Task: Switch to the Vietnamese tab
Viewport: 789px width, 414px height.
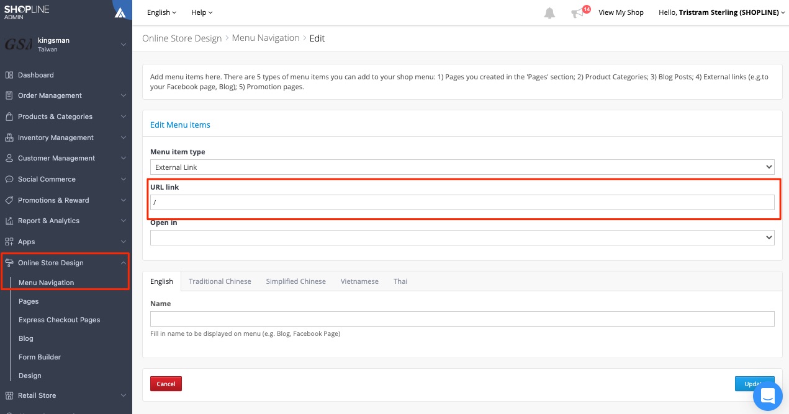Action: pos(359,281)
